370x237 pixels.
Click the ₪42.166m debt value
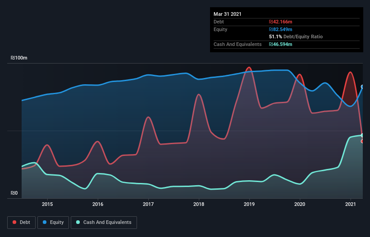pyautogui.click(x=281, y=22)
